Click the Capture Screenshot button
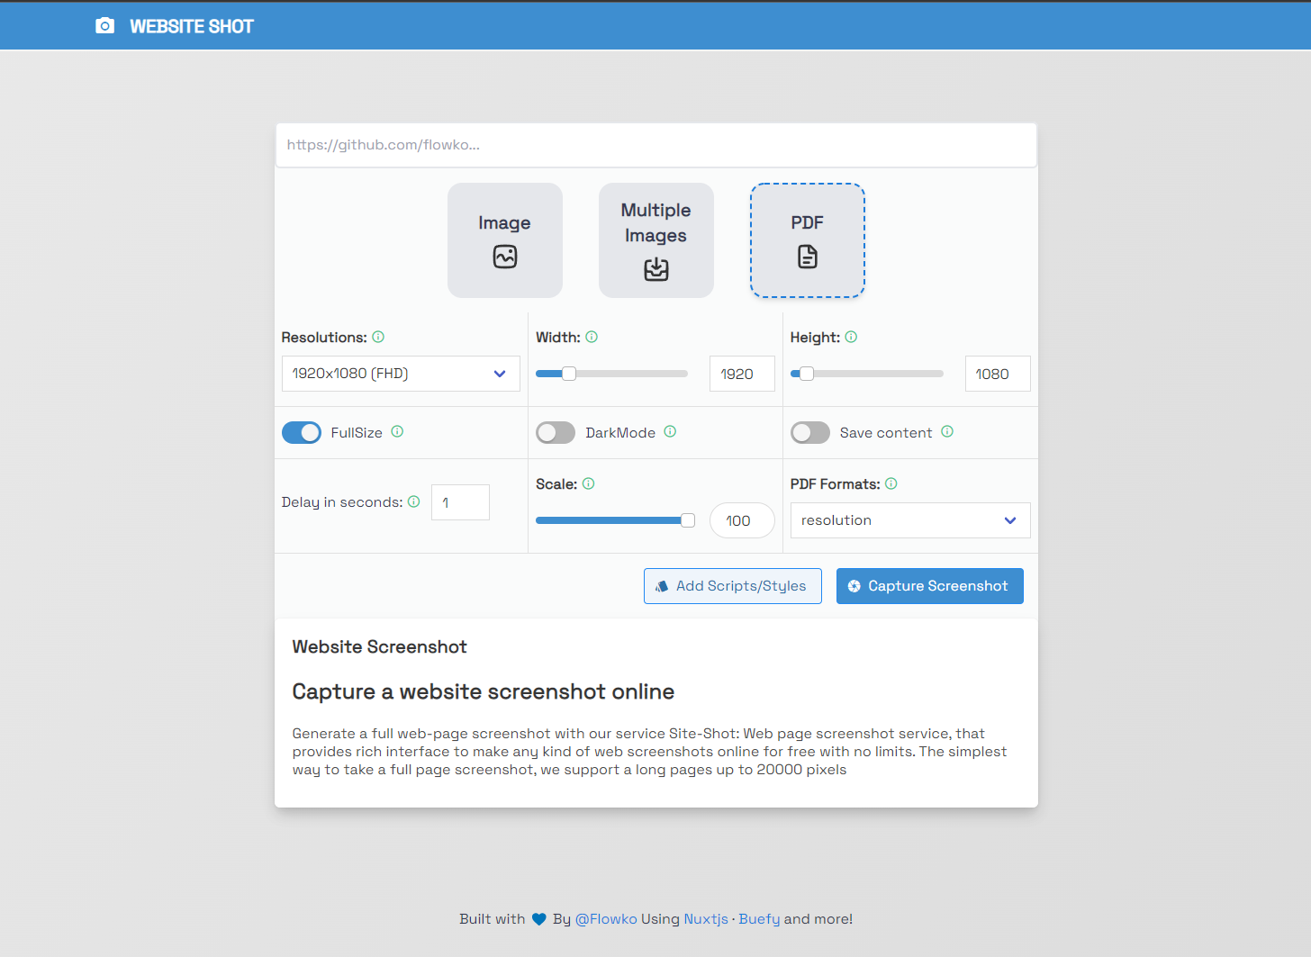 click(x=929, y=586)
